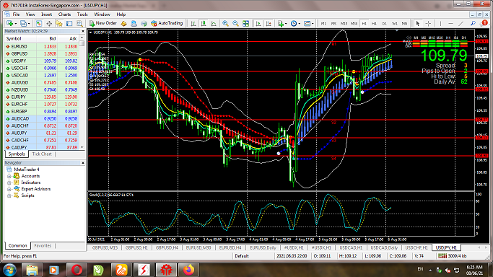Expand the Scripts node in Navigator
This screenshot has height=277, width=493.
tap(9, 195)
